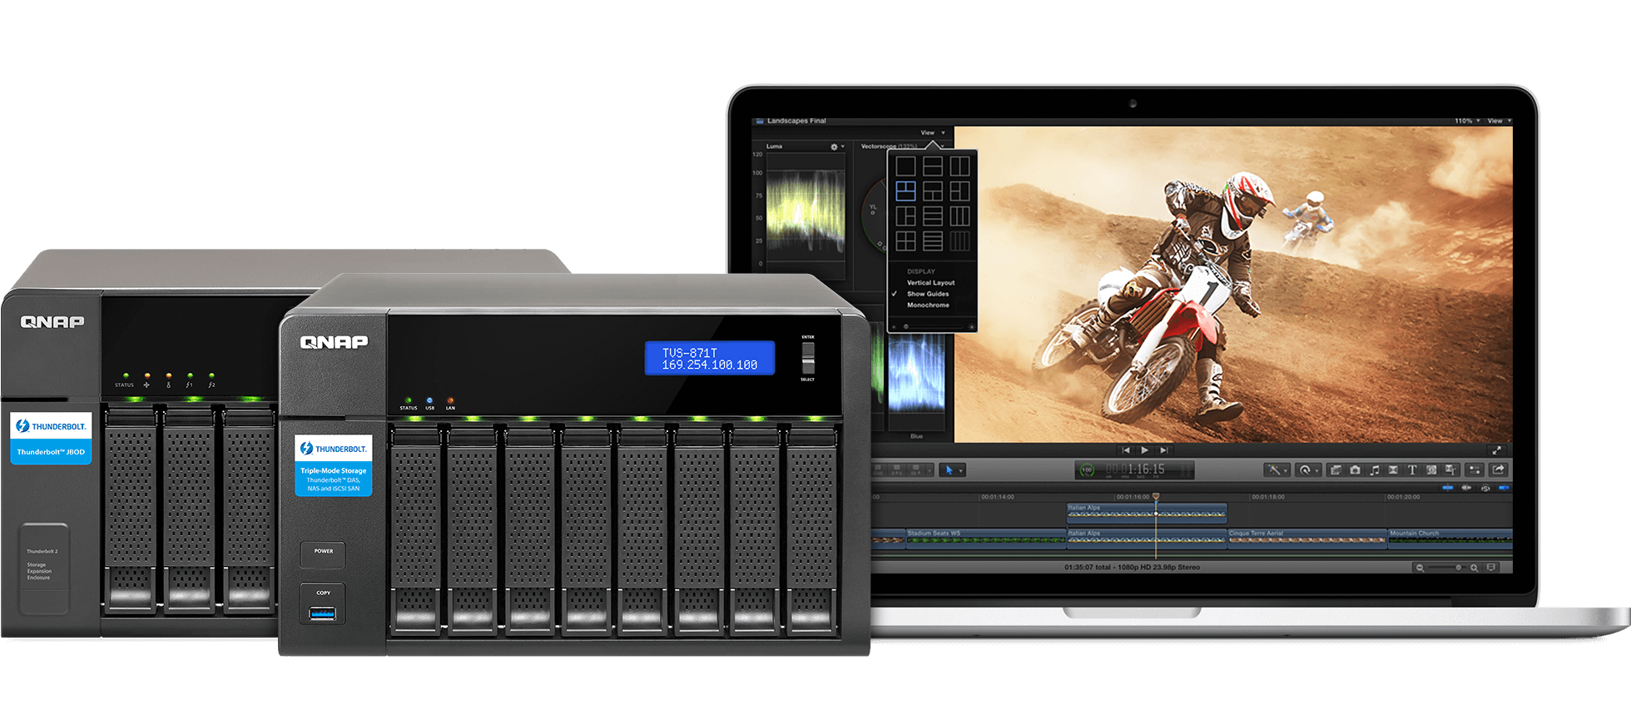The image size is (1631, 710).
Task: Choose the one-top two-bottom scope layout
Action: click(933, 191)
